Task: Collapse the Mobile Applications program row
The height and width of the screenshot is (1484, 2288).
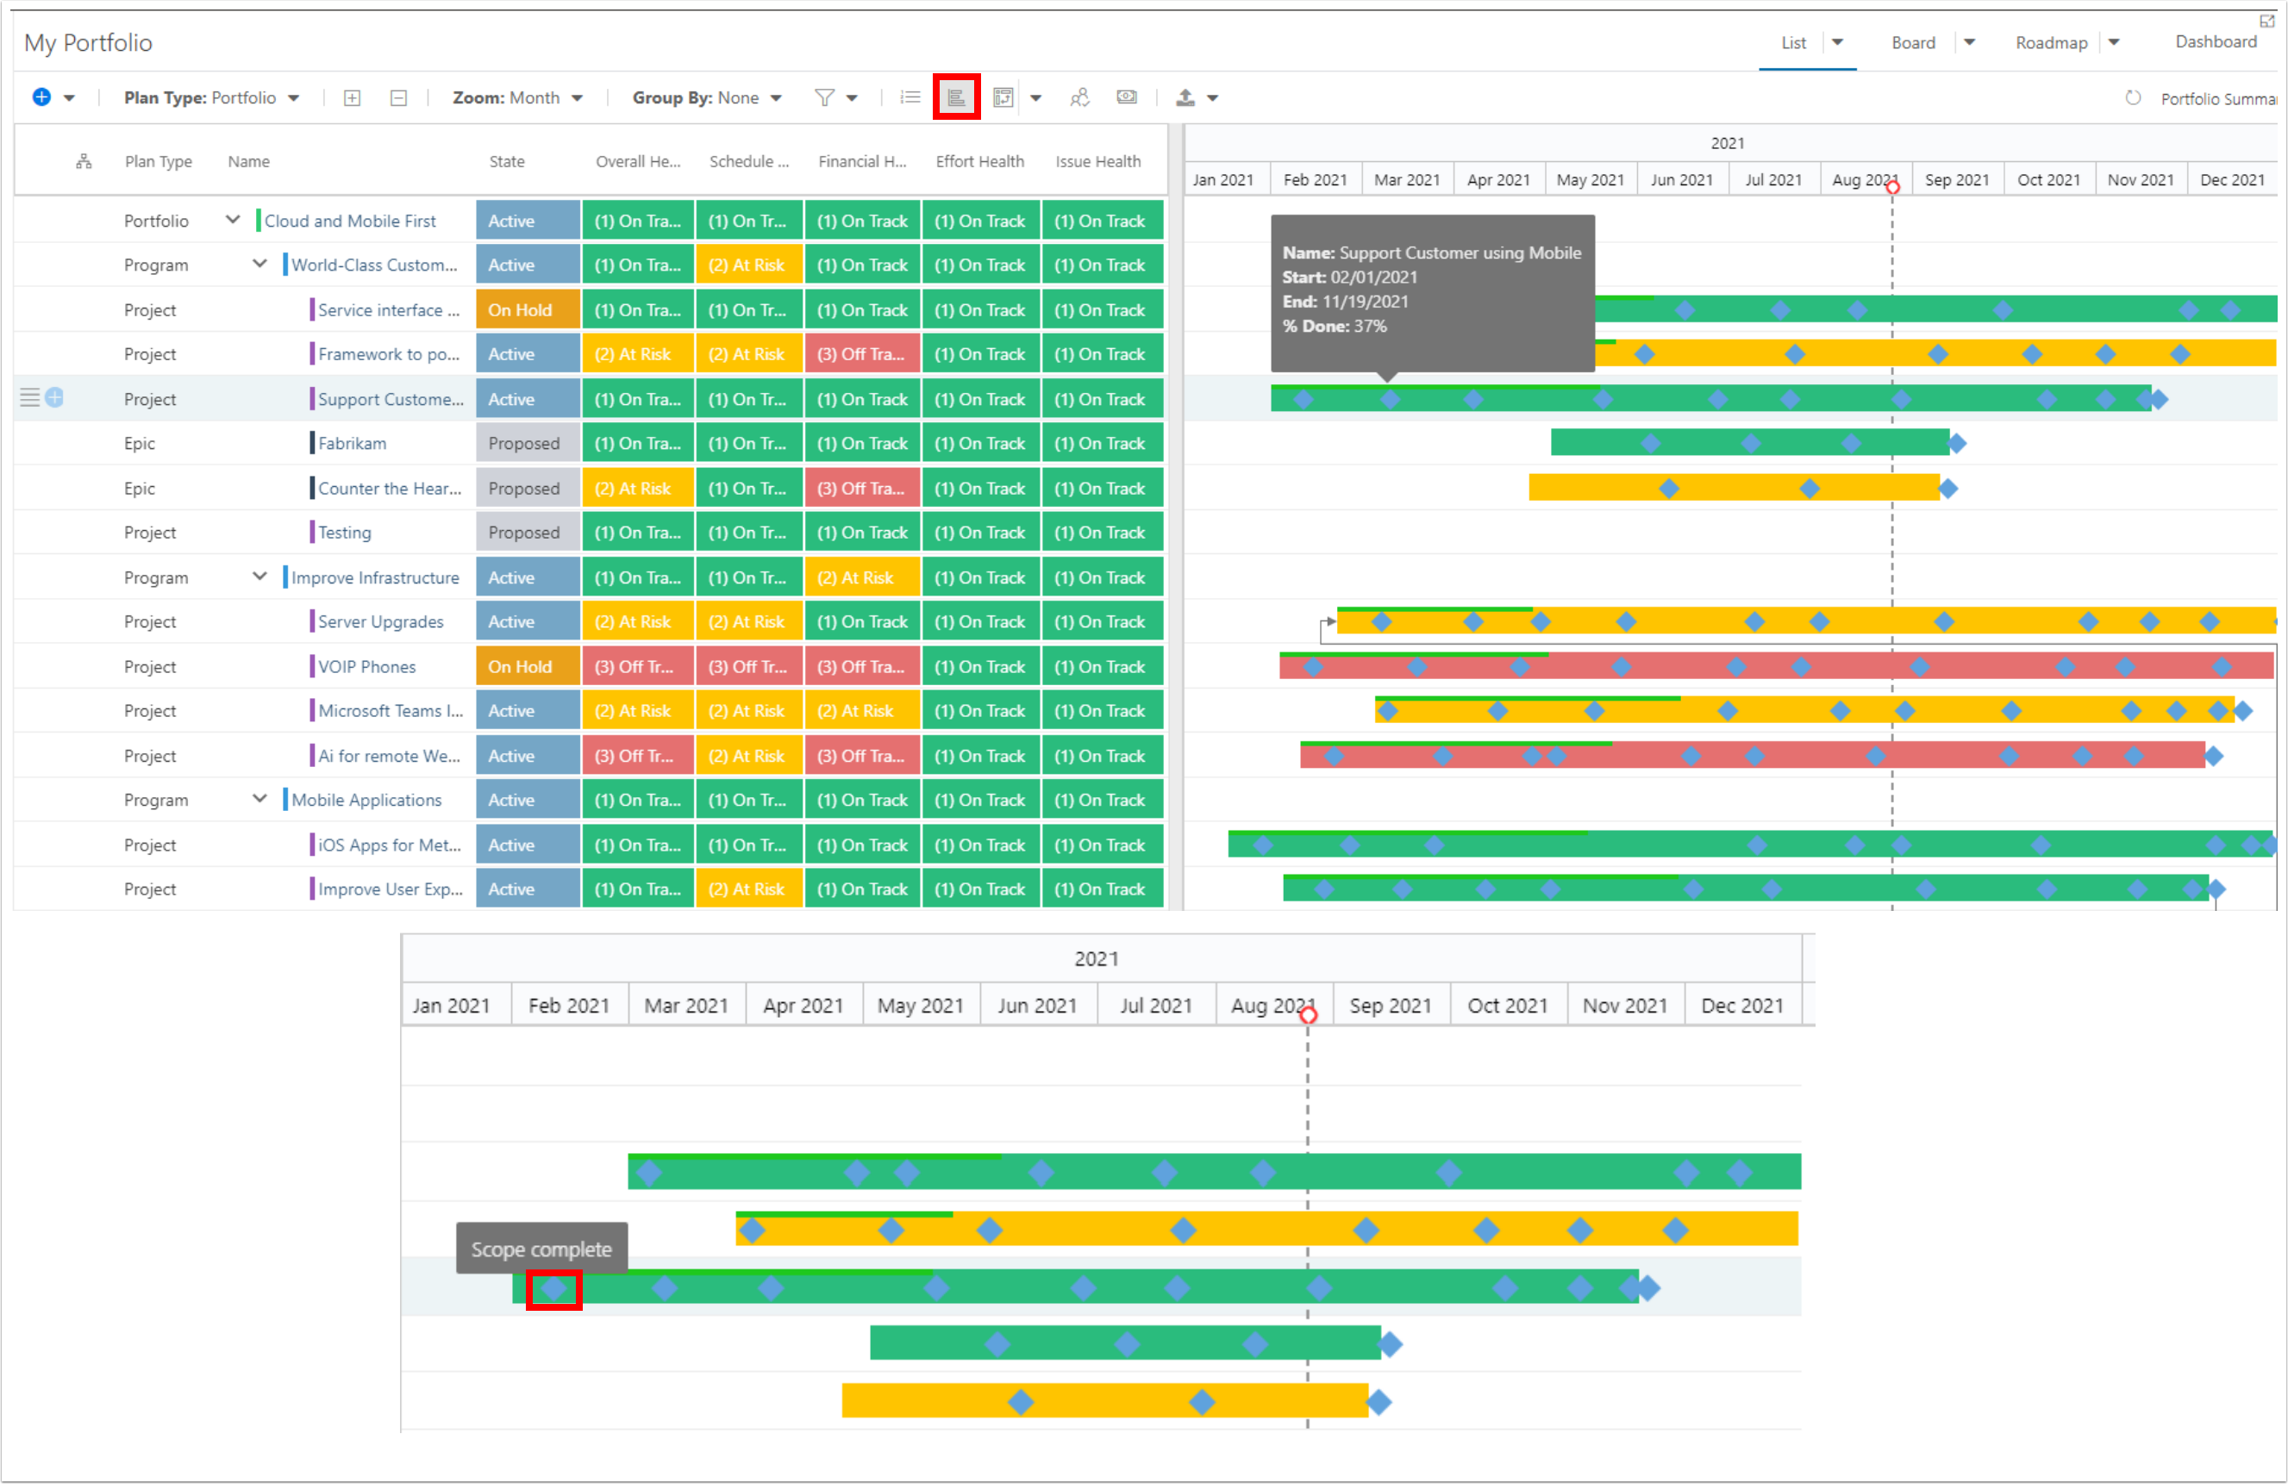Action: [x=259, y=799]
